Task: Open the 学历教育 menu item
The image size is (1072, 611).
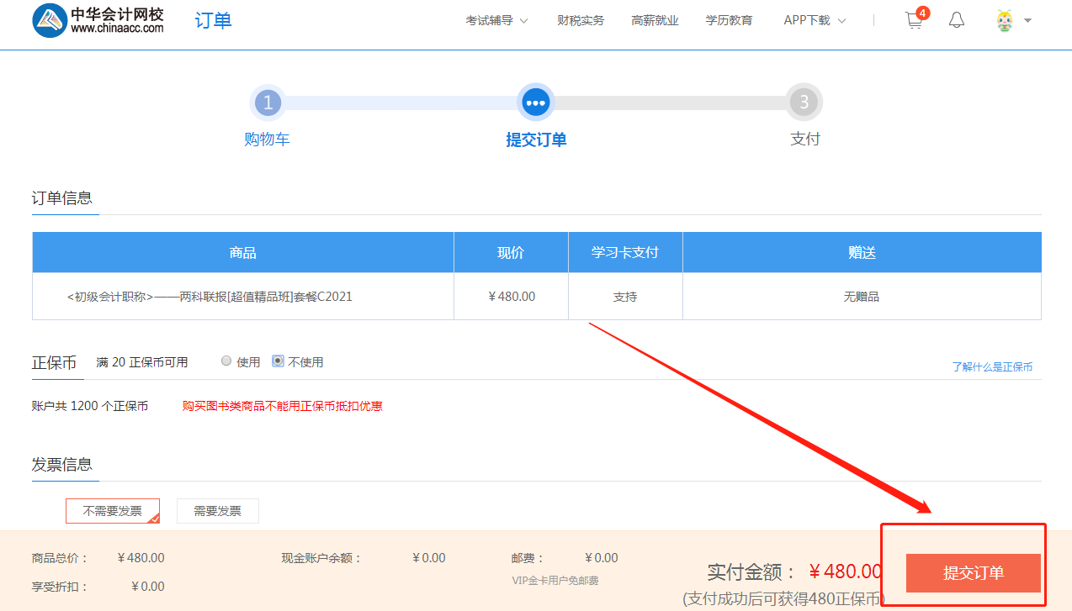Action: [x=729, y=21]
